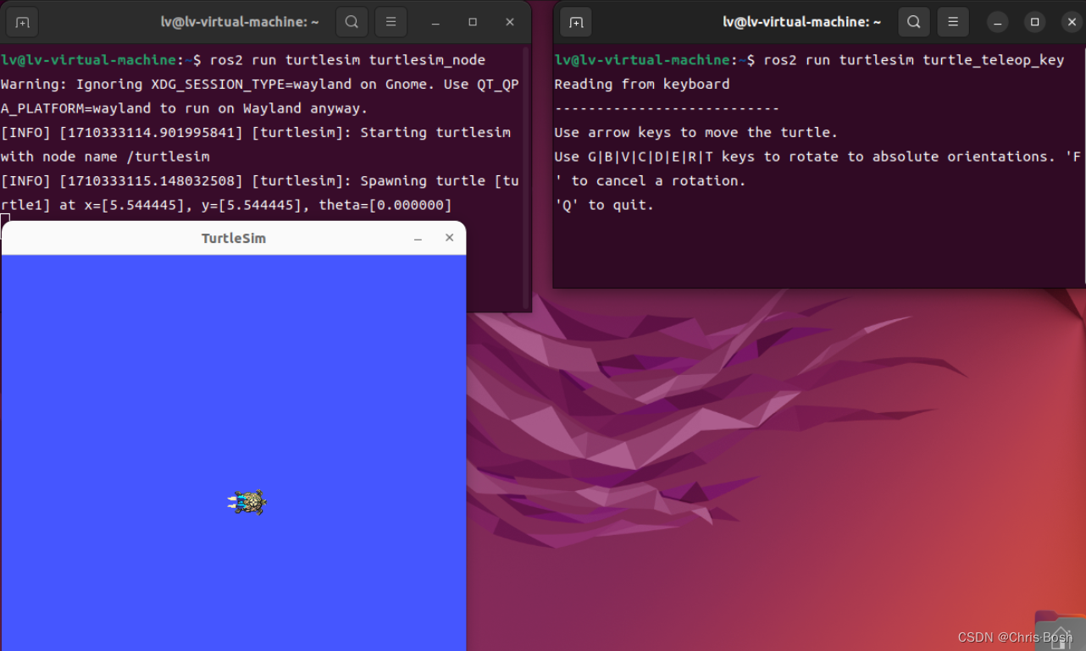Image resolution: width=1086 pixels, height=651 pixels.
Task: Click 'with node name /turtlesim' line
Action: 105,157
